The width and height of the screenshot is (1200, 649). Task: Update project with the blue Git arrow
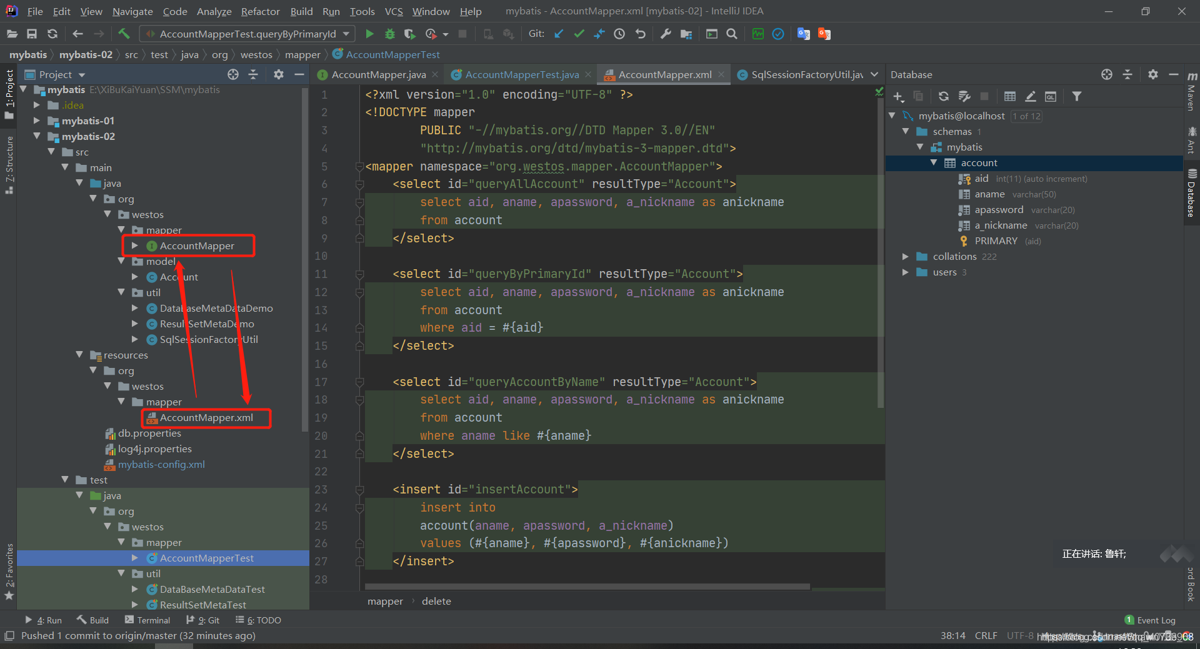pos(559,34)
